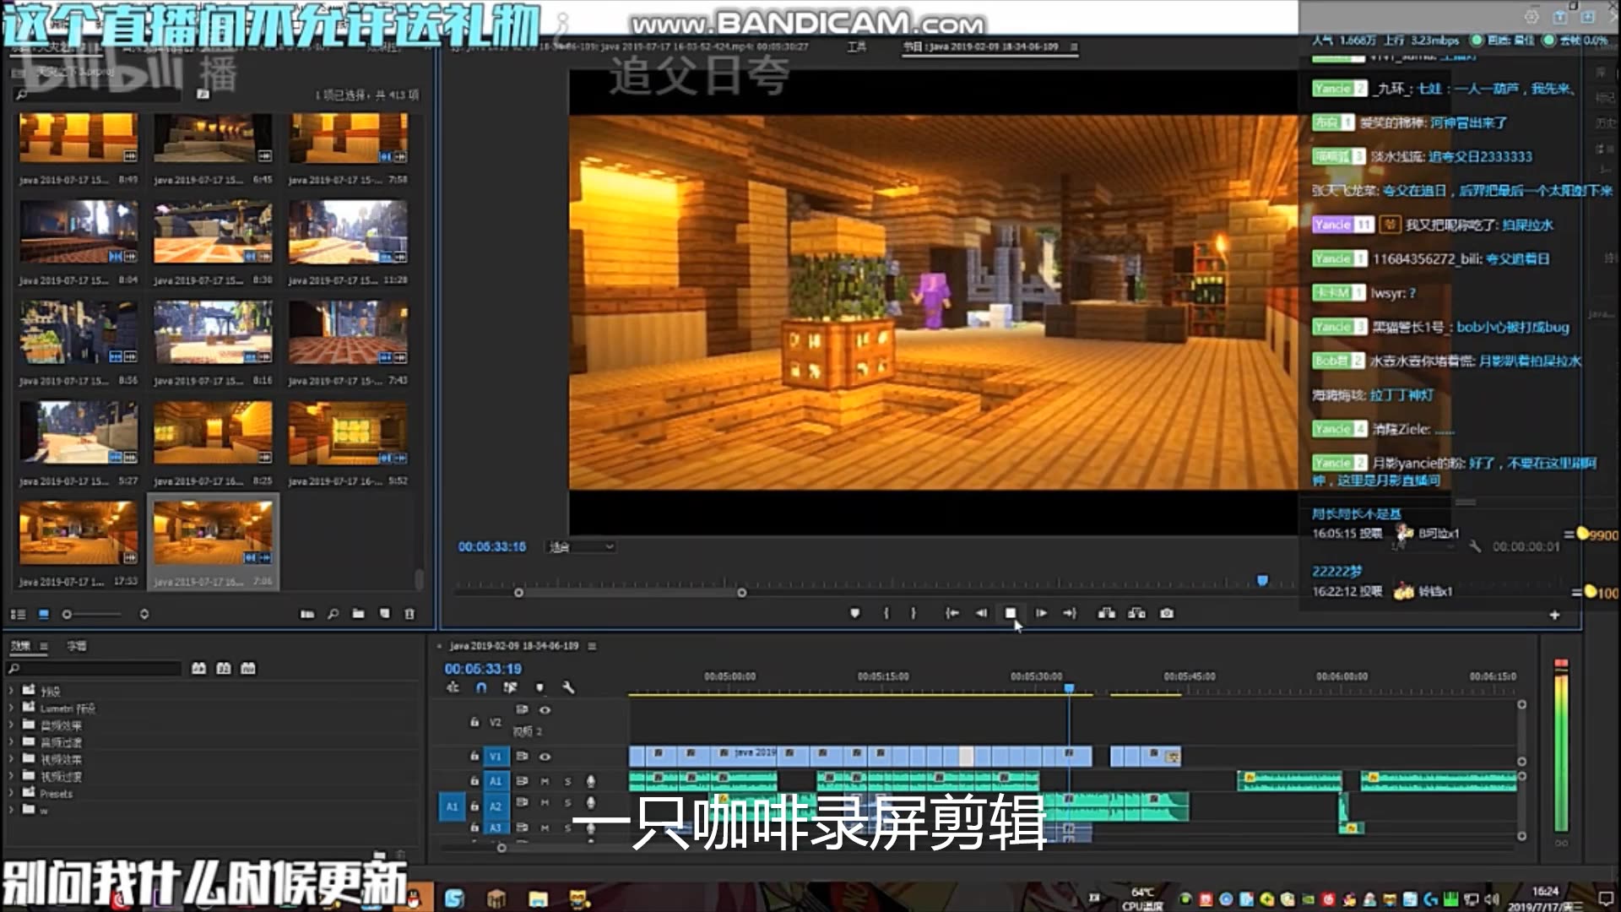
Task: Delete selected item with trash icon
Action: [409, 614]
